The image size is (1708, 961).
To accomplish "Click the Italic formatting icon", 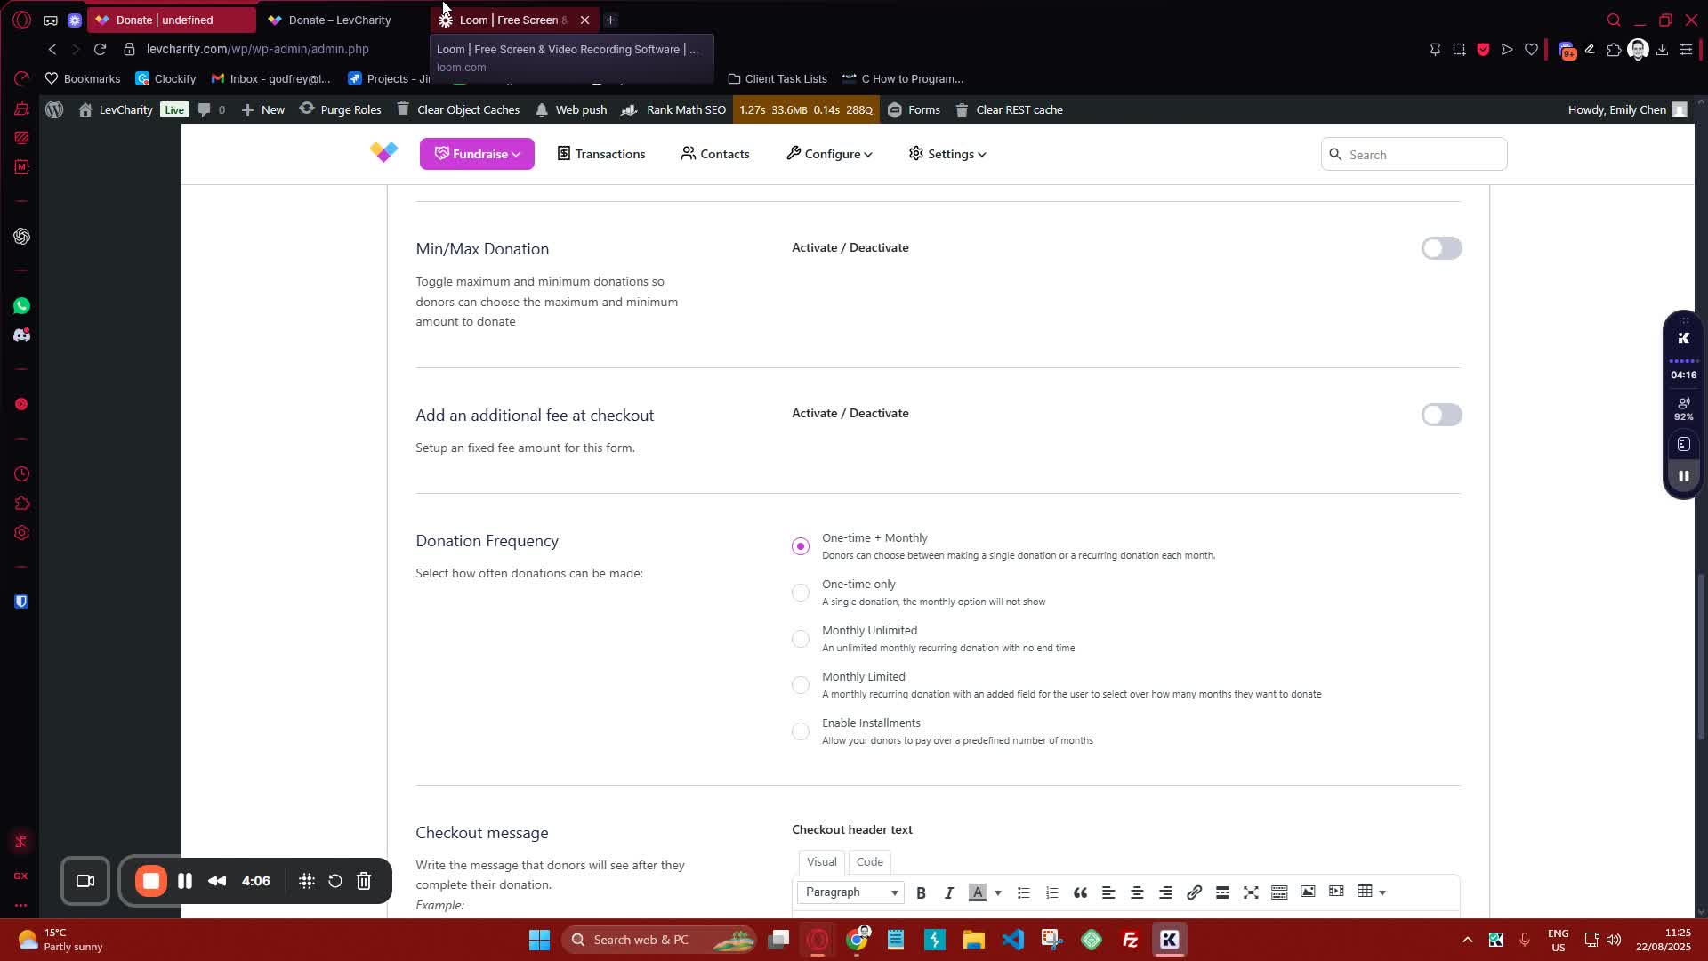I will (949, 892).
